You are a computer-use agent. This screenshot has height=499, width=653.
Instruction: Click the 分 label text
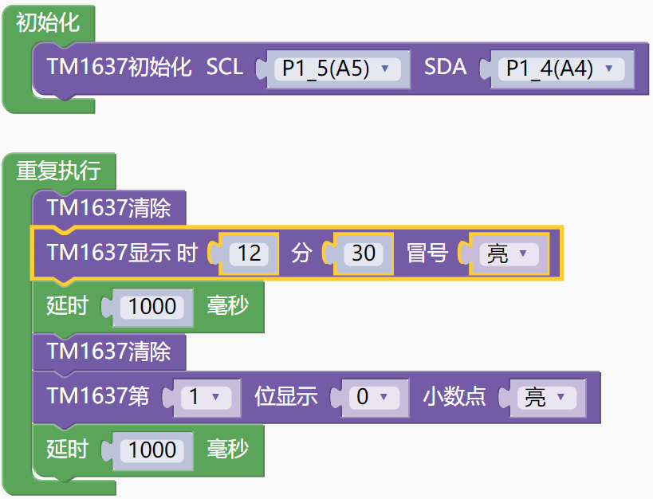pyautogui.click(x=301, y=253)
